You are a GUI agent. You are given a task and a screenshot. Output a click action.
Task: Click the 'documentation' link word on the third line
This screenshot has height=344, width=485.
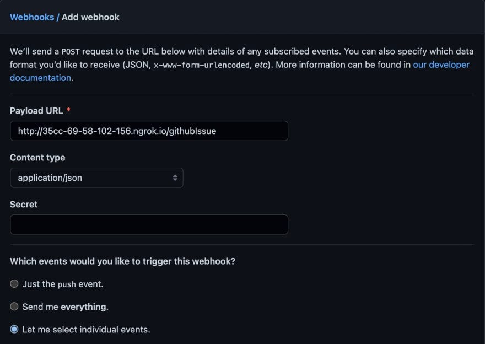41,78
